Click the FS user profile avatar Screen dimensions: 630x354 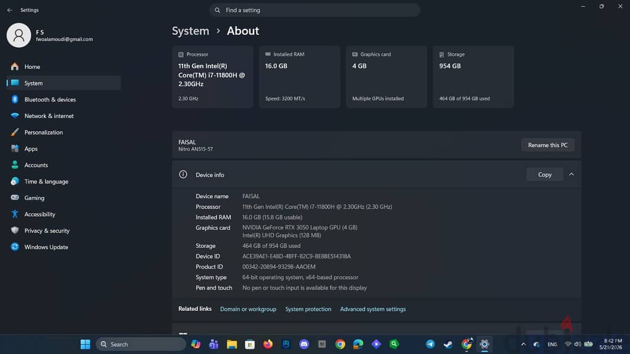18,35
